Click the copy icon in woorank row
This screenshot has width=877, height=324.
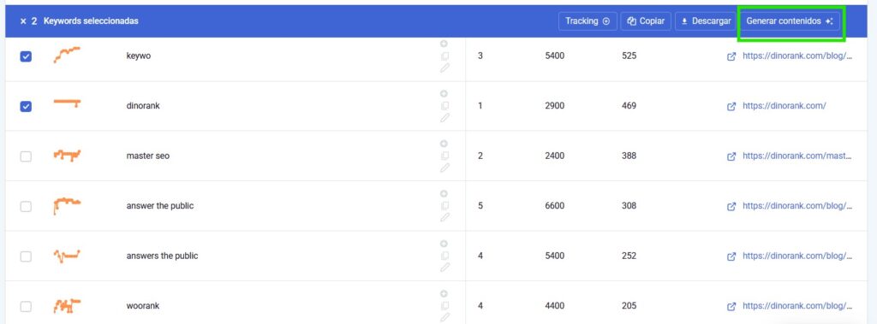[444, 305]
